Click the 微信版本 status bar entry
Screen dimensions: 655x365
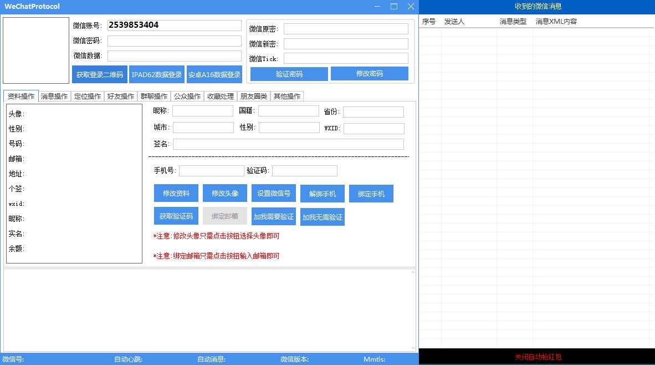point(294,359)
